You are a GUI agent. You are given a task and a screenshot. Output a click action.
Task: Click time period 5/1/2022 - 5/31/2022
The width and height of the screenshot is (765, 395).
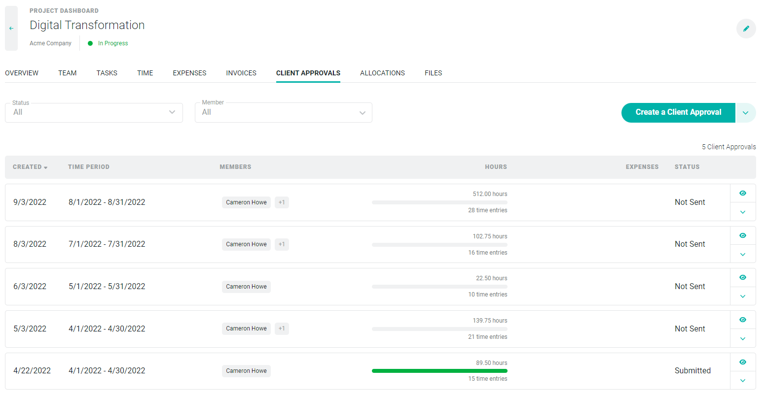click(x=107, y=287)
